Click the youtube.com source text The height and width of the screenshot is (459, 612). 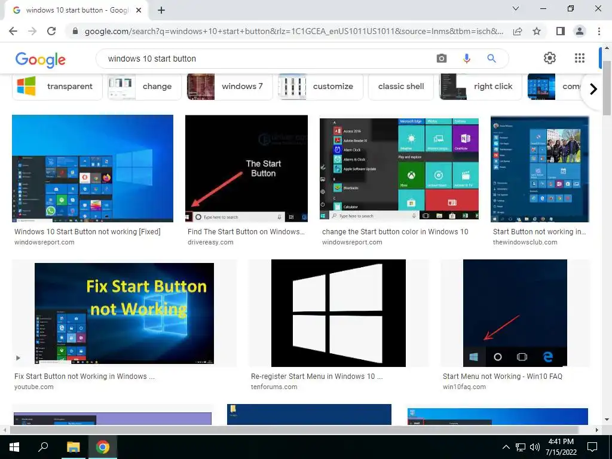[34, 387]
